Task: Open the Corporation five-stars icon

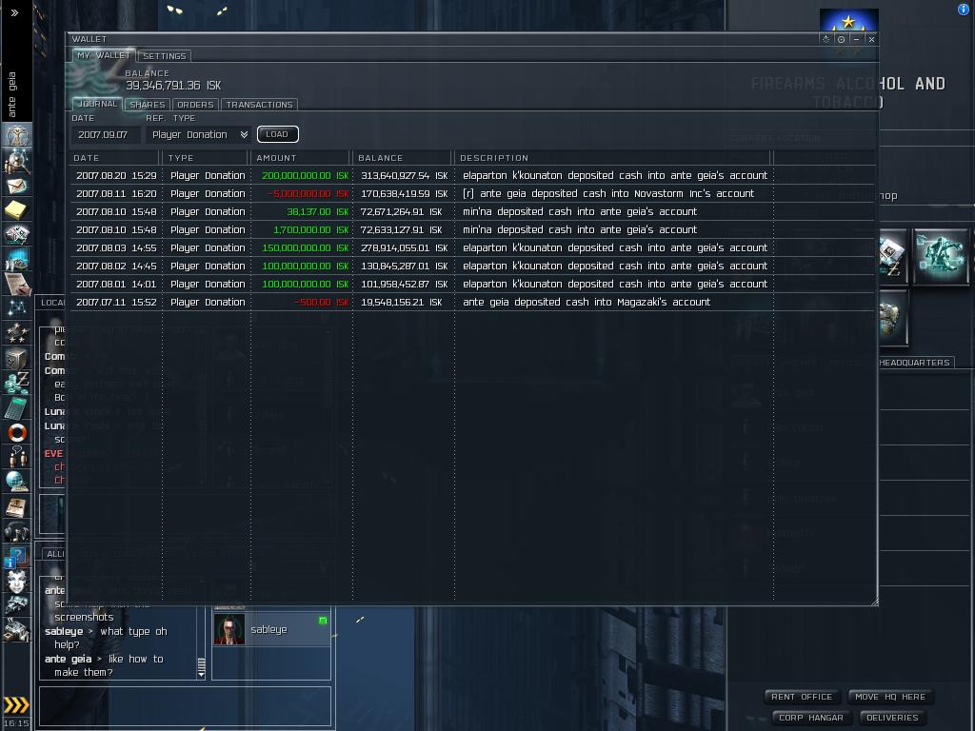Action: 17,332
